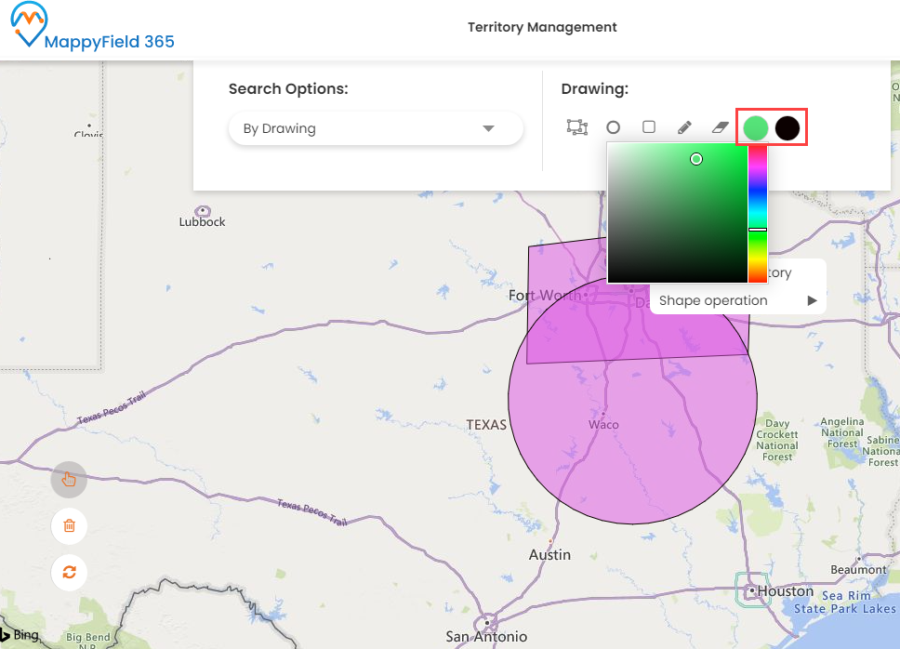
Task: Click the orange trash delete button
Action: pos(69,525)
